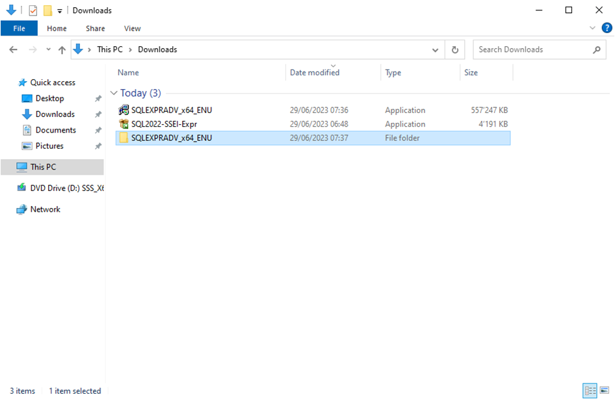Switch to Large icons view in status bar
This screenshot has height=399, width=615.
[605, 391]
